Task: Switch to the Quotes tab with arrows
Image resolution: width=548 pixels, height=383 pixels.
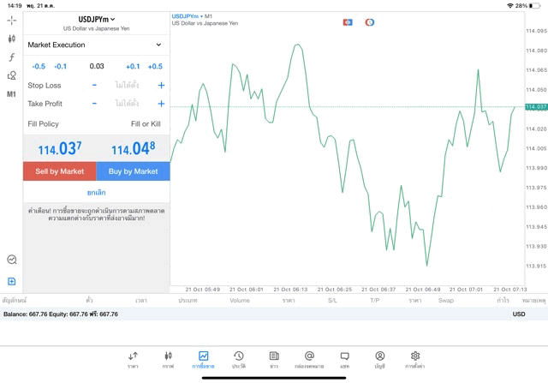Action: point(133,359)
